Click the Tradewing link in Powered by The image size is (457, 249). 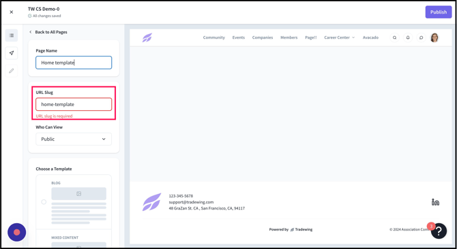[301, 229]
